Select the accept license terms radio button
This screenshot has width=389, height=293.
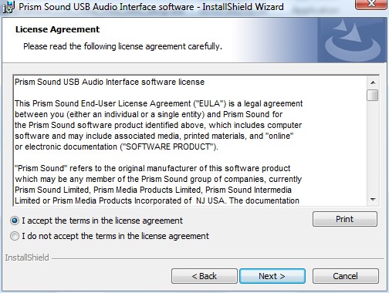[x=15, y=221]
